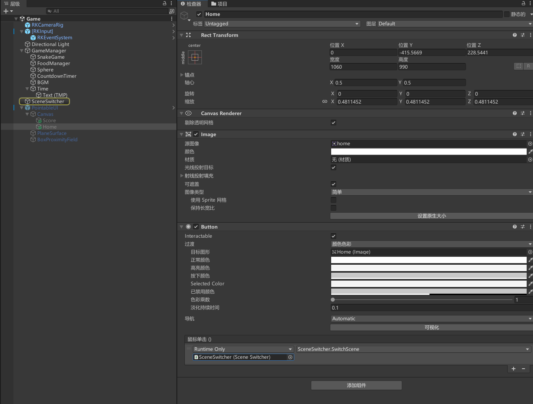Click the Width field showing 1060

(363, 67)
